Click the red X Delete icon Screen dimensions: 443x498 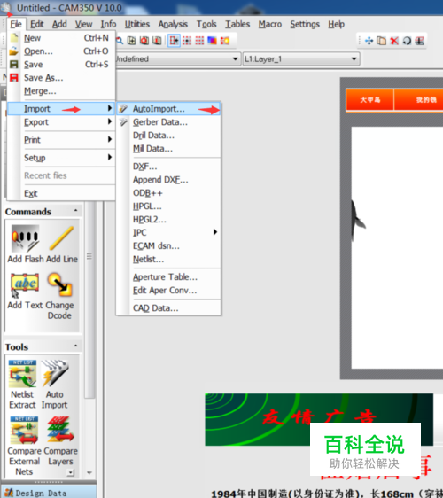[x=394, y=41]
